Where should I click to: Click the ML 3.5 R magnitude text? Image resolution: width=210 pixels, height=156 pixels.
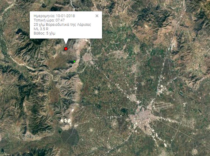[41, 29]
